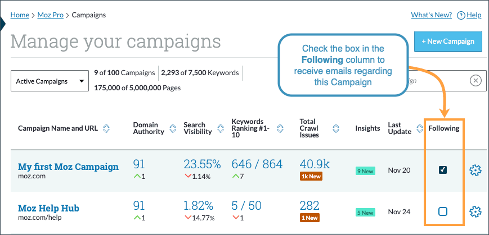489x235 pixels.
Task: Click the Help question mark icon
Action: coord(461,15)
